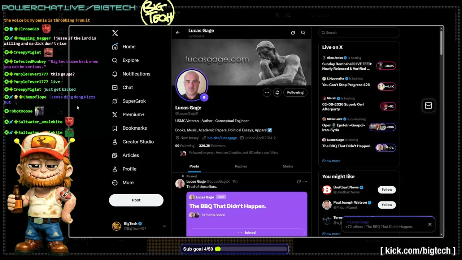Click the Joined button on Space
This screenshot has width=462, height=260.
coord(247,233)
